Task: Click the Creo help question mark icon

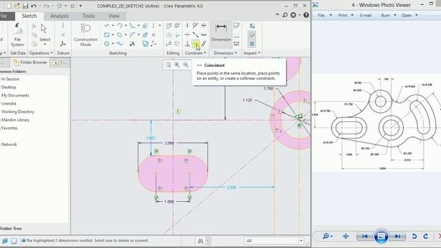Action: pos(306,15)
